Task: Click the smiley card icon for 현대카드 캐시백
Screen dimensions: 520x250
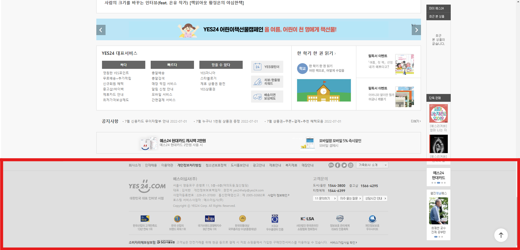Action: pos(148,143)
